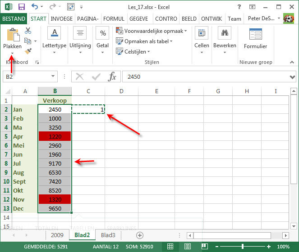Click the Copy icon

28,41
